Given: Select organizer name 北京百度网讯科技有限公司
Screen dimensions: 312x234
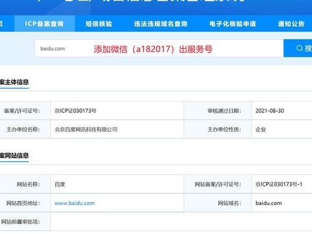Looking at the screenshot, I should (86, 129).
